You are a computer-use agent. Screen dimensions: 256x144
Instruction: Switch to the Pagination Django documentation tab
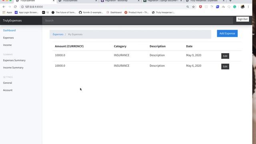tap(162, 1)
